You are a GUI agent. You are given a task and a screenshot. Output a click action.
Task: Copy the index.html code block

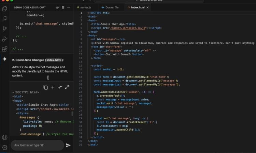coord(45,87)
